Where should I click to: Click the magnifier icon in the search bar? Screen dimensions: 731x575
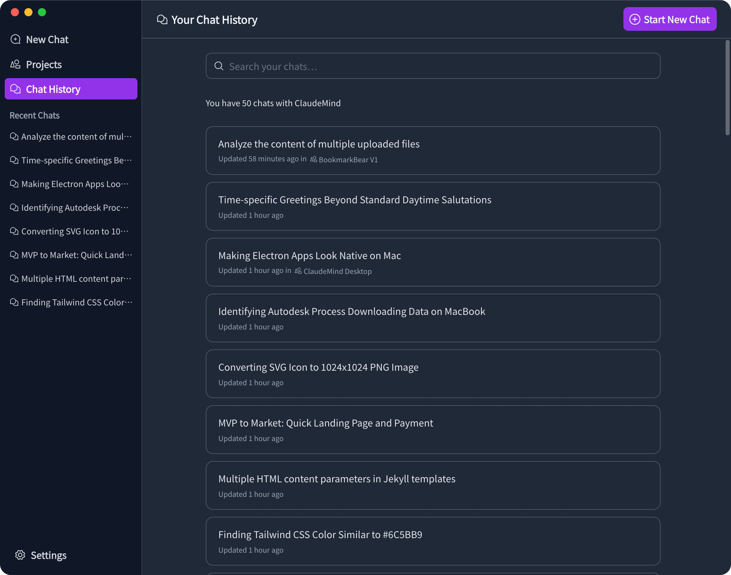(x=219, y=66)
